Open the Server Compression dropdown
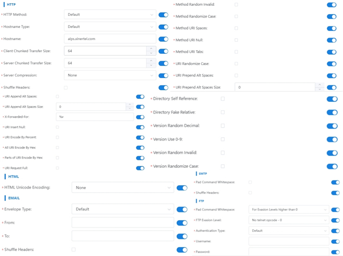Image resolution: width=343 pixels, height=256 pixels. (110, 75)
